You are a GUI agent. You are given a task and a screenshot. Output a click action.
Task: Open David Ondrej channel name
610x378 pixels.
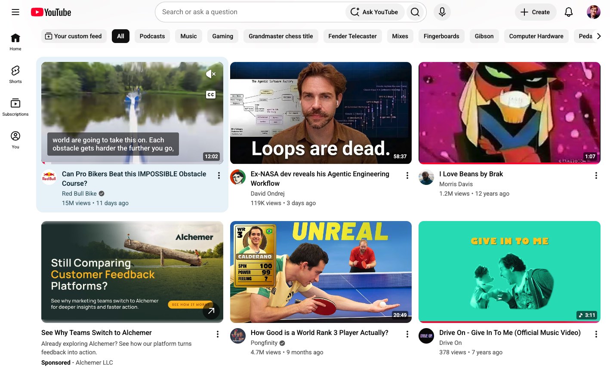tap(268, 194)
